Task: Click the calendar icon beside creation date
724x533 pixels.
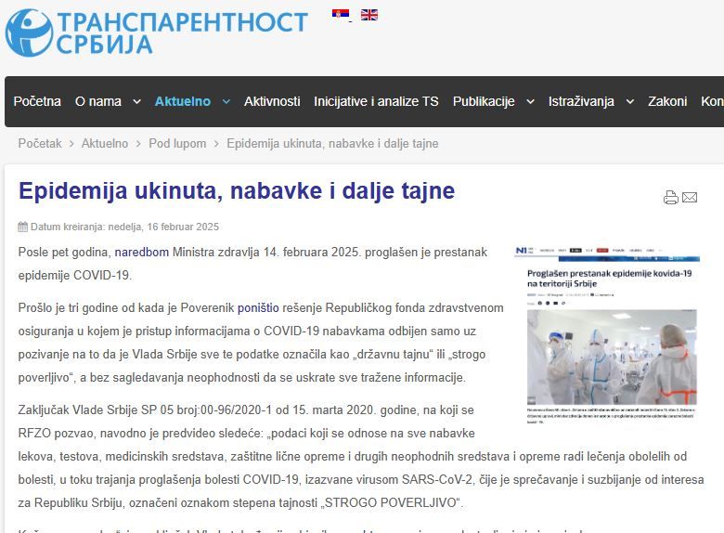Action: [x=22, y=227]
